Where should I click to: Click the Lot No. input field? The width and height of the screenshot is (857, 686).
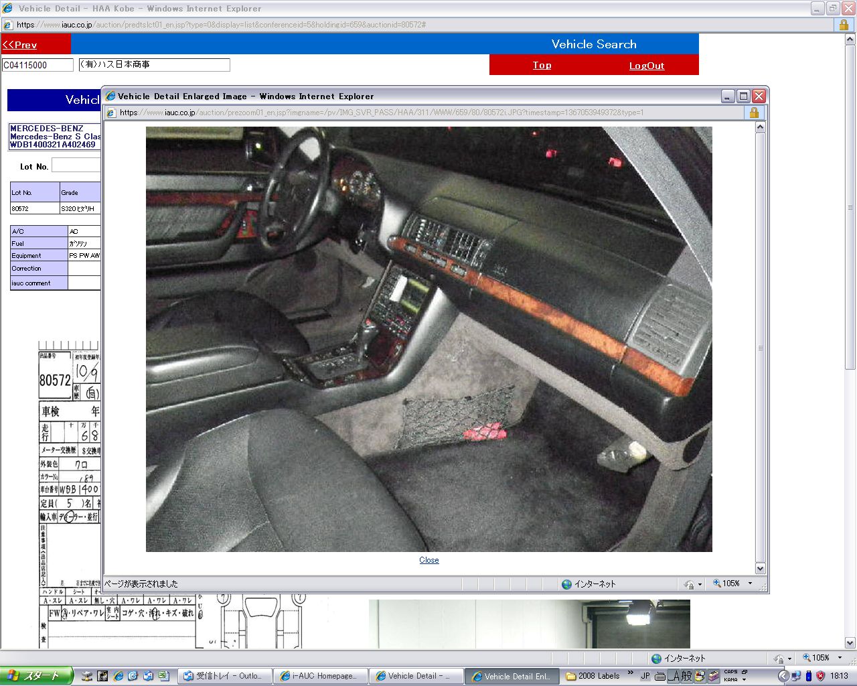click(x=76, y=165)
